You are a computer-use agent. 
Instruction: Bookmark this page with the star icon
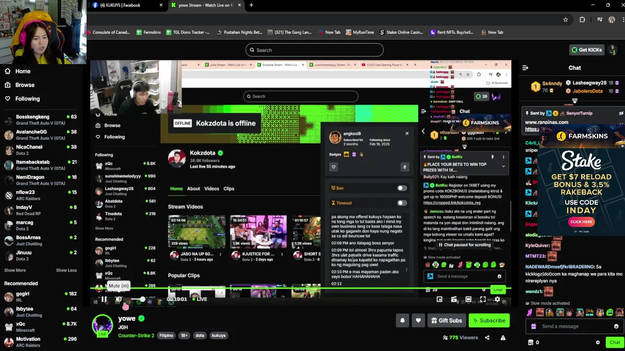point(565,19)
